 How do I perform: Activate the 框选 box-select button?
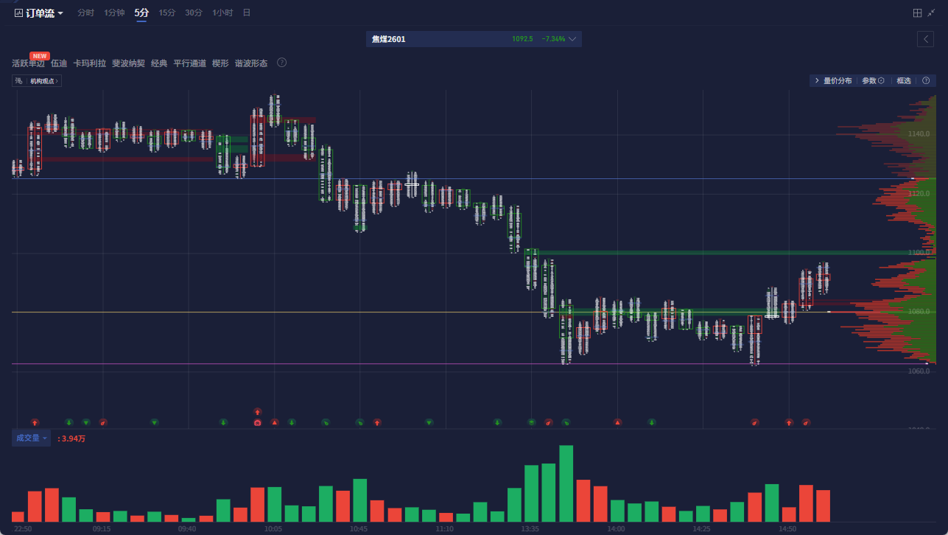point(904,81)
